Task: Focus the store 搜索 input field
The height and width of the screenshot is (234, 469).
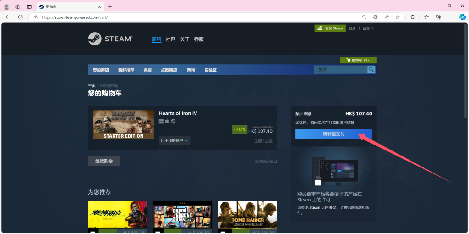Action: [340, 69]
